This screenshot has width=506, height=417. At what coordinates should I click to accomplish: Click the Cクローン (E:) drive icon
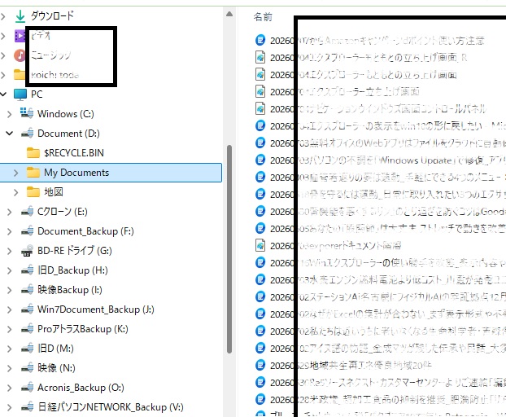click(x=27, y=212)
